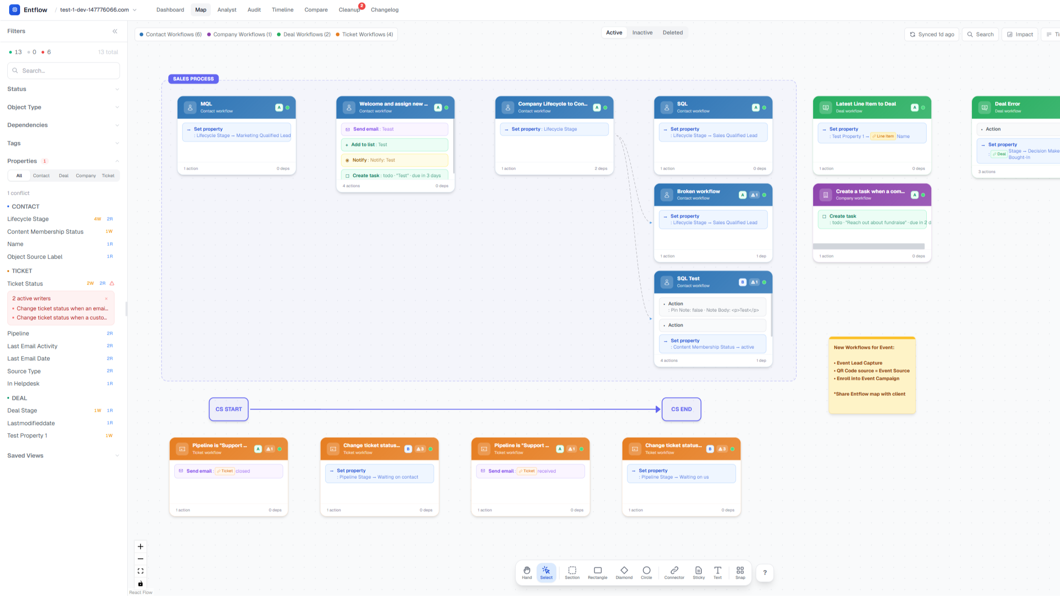Open the help question mark button

pyautogui.click(x=765, y=573)
